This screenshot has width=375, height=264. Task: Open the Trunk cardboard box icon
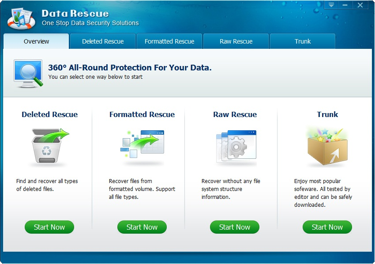[x=326, y=147]
